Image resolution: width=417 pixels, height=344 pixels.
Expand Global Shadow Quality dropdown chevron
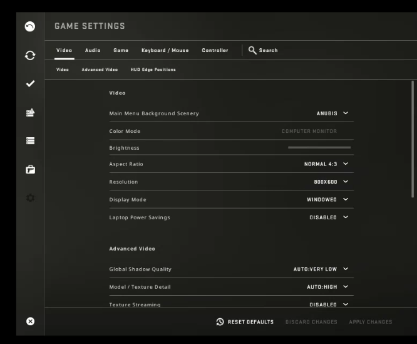point(346,269)
